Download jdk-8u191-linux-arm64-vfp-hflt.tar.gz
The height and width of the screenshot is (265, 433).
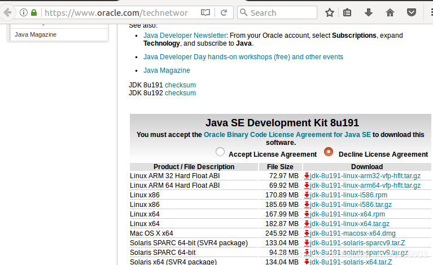[x=365, y=185]
